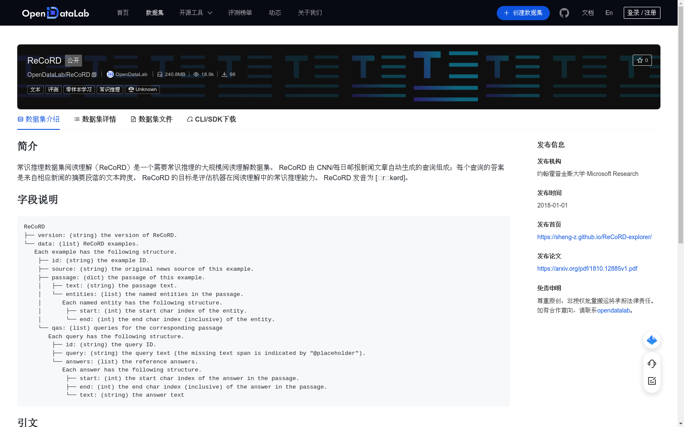Click the 常识推理 tag

[x=110, y=89]
